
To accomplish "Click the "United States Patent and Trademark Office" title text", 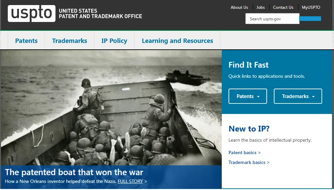I will coord(100,14).
